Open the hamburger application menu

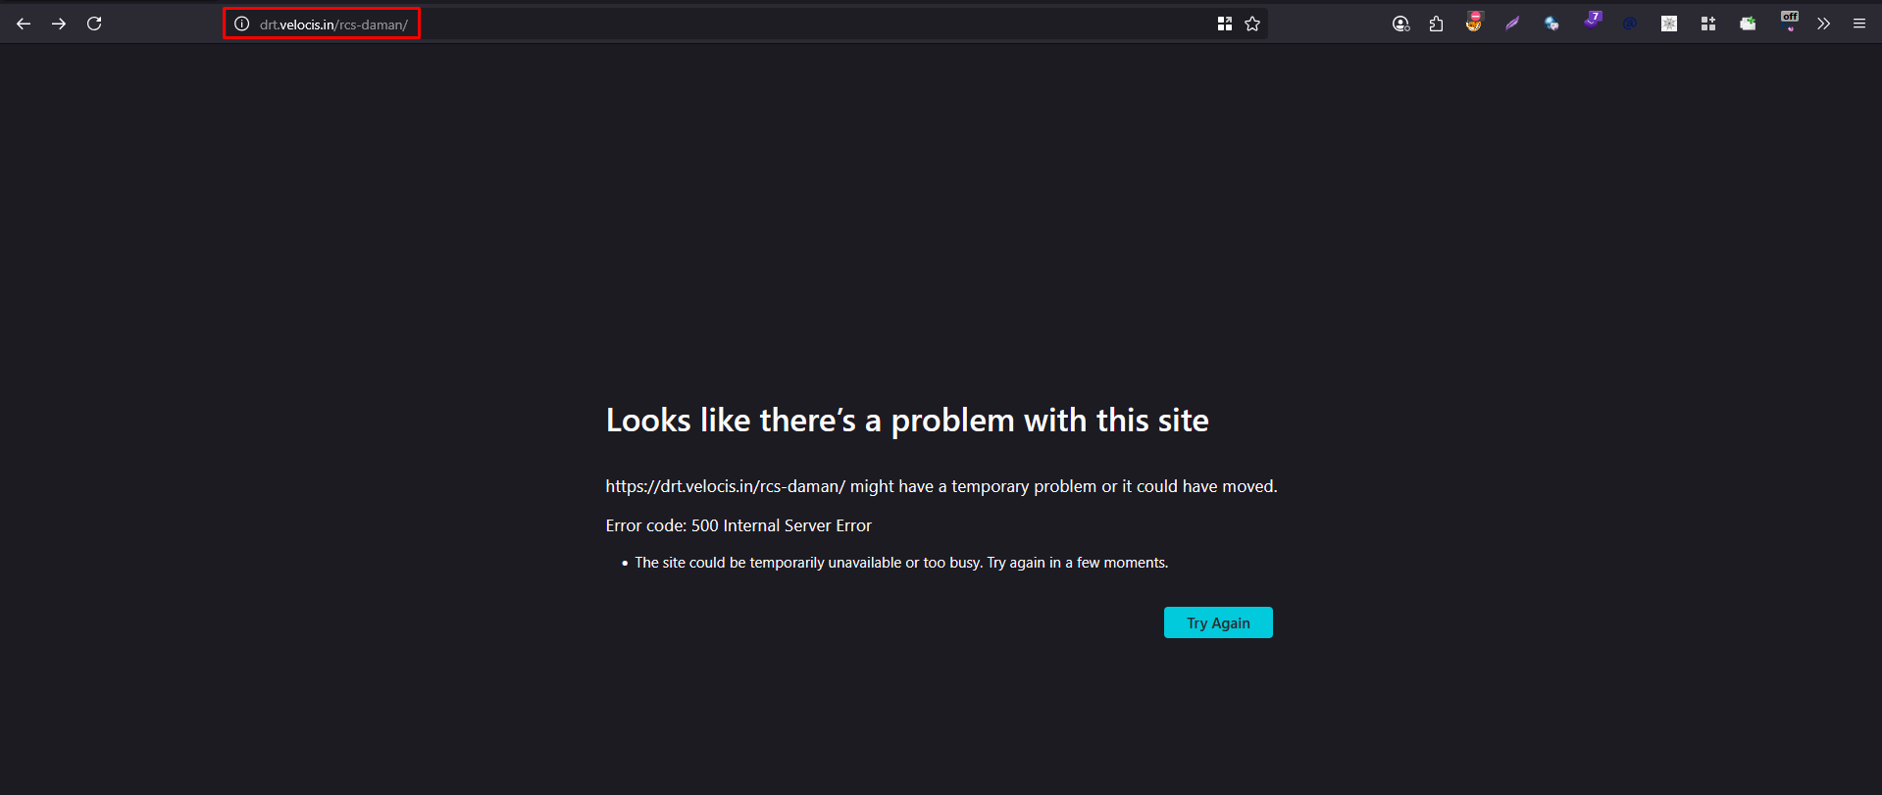click(x=1859, y=24)
